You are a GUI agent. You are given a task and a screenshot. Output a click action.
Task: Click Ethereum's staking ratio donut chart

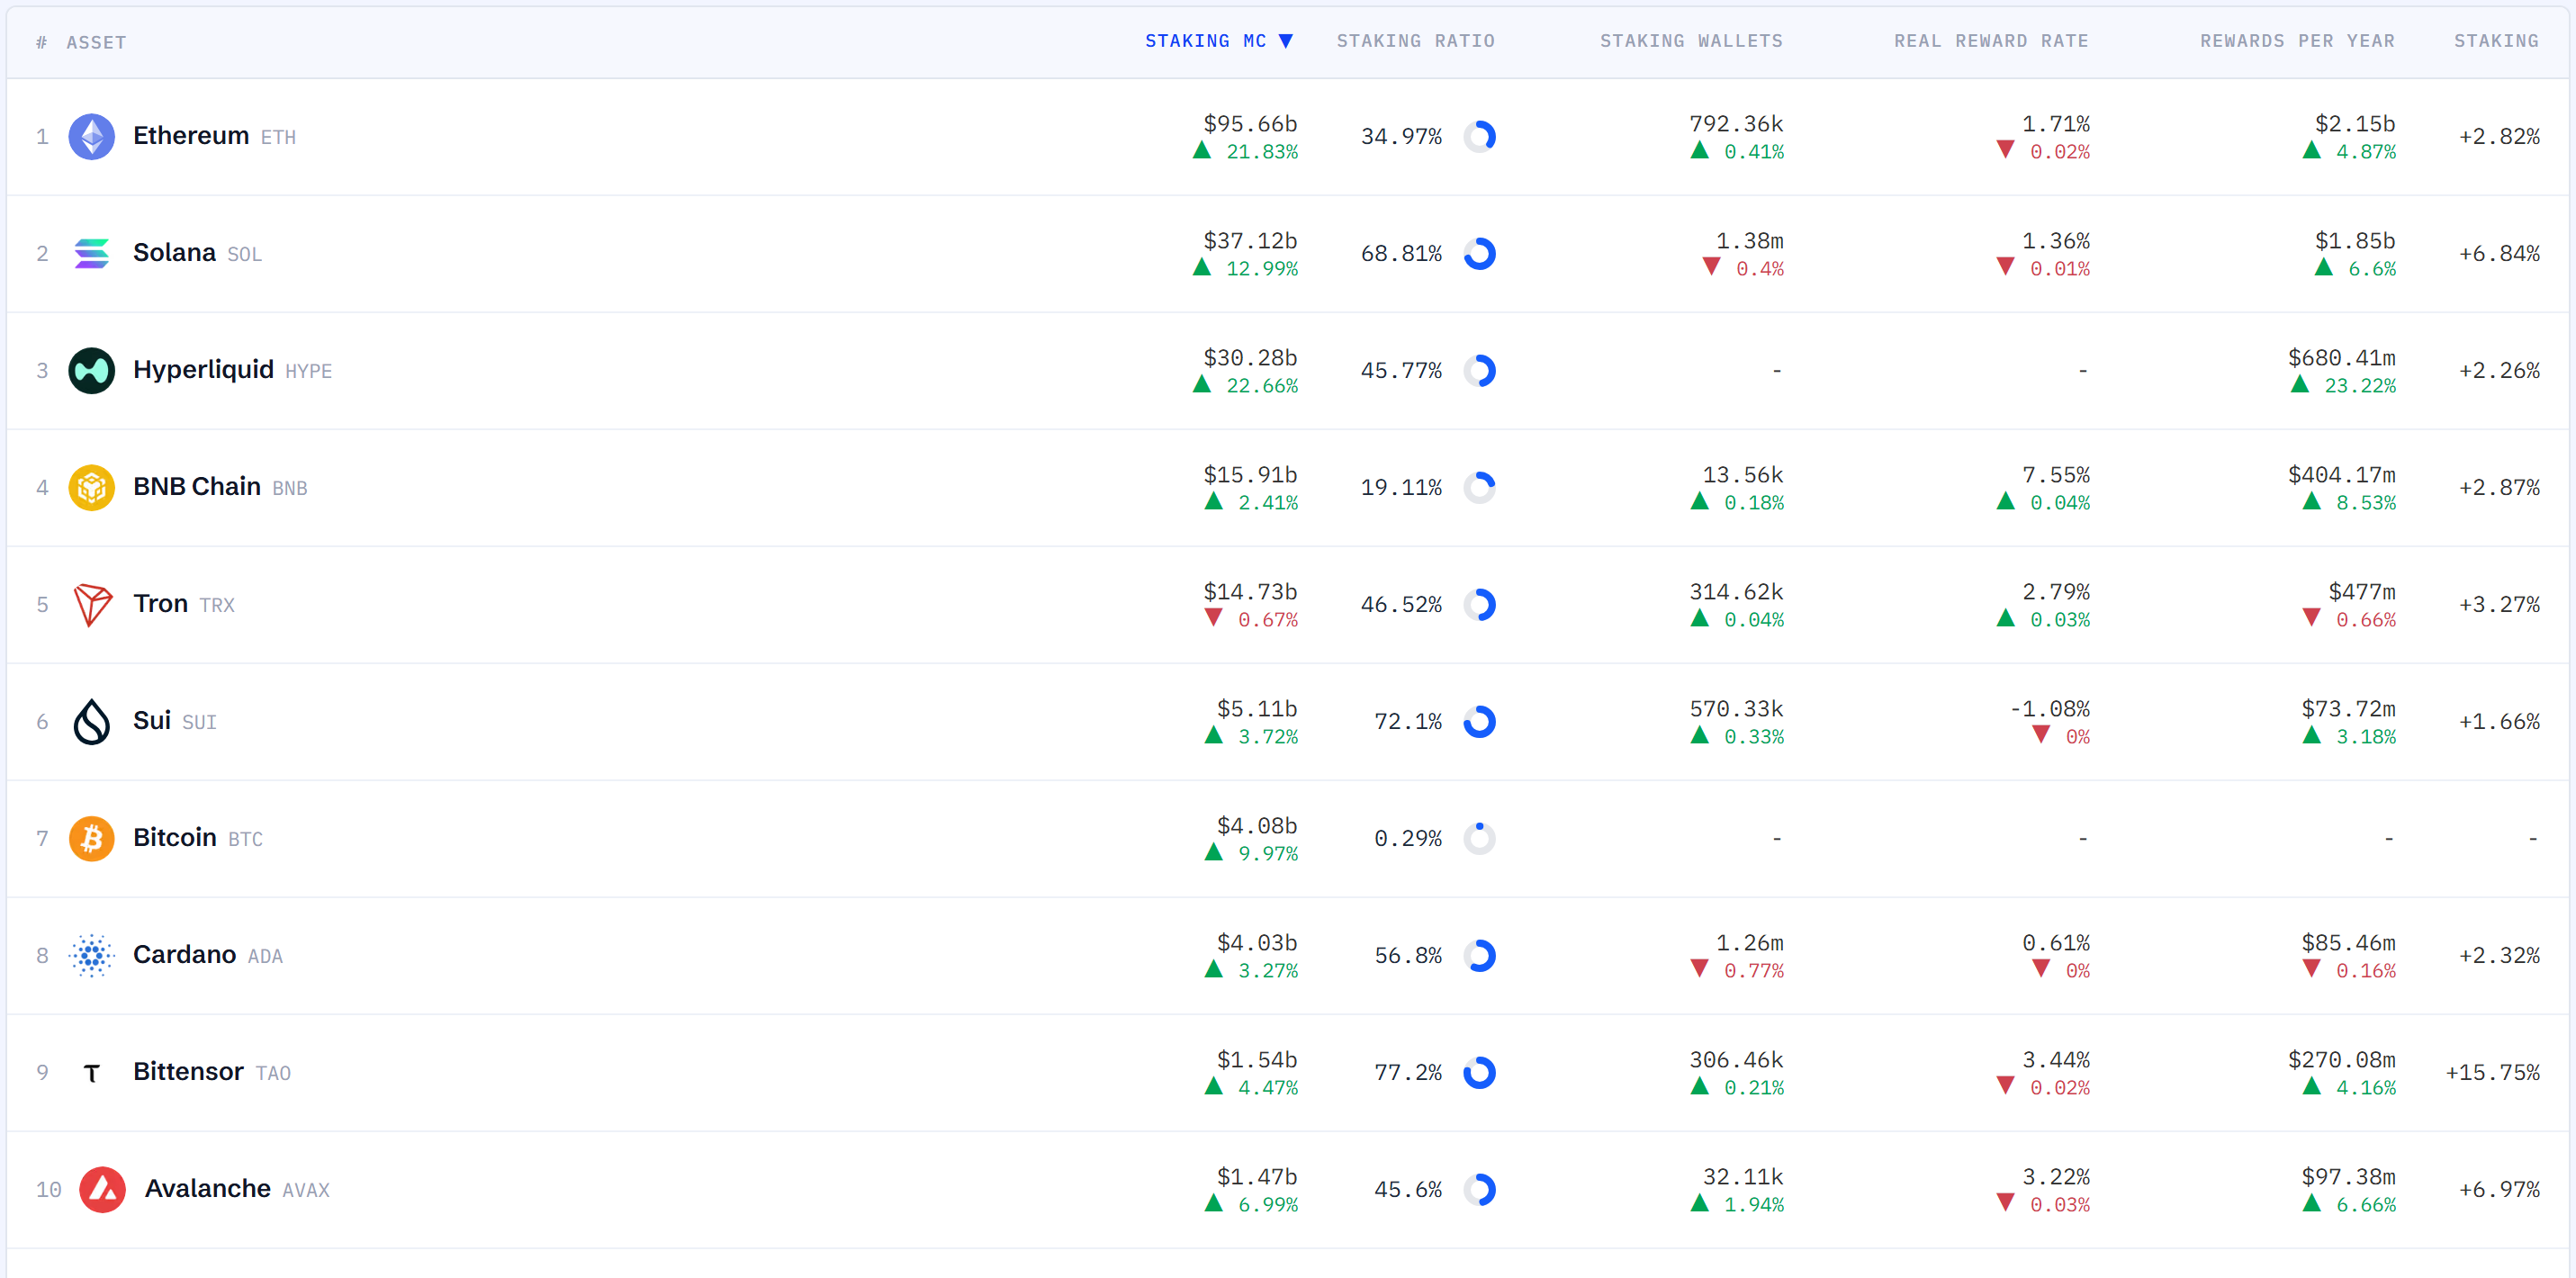tap(1479, 136)
